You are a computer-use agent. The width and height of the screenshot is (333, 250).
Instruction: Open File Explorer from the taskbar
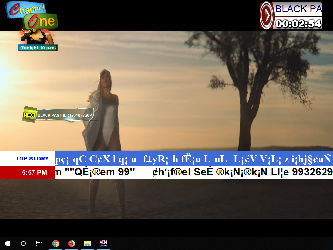click(87, 243)
